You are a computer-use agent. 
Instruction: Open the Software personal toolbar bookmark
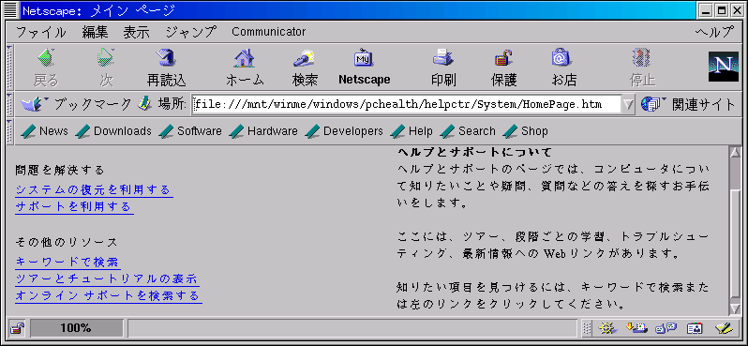point(190,130)
